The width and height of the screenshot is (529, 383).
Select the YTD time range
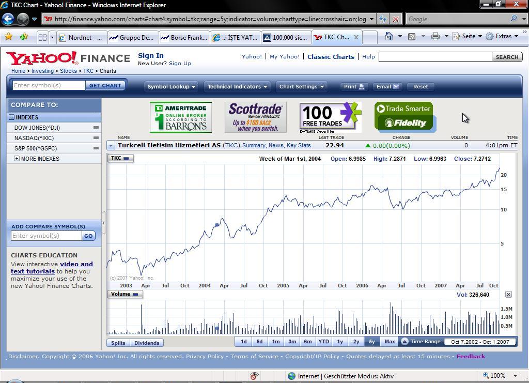323,342
